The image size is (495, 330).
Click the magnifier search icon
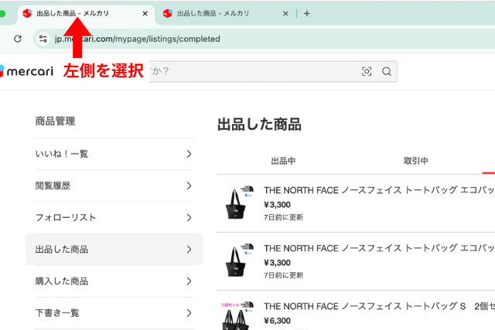pyautogui.click(x=386, y=72)
